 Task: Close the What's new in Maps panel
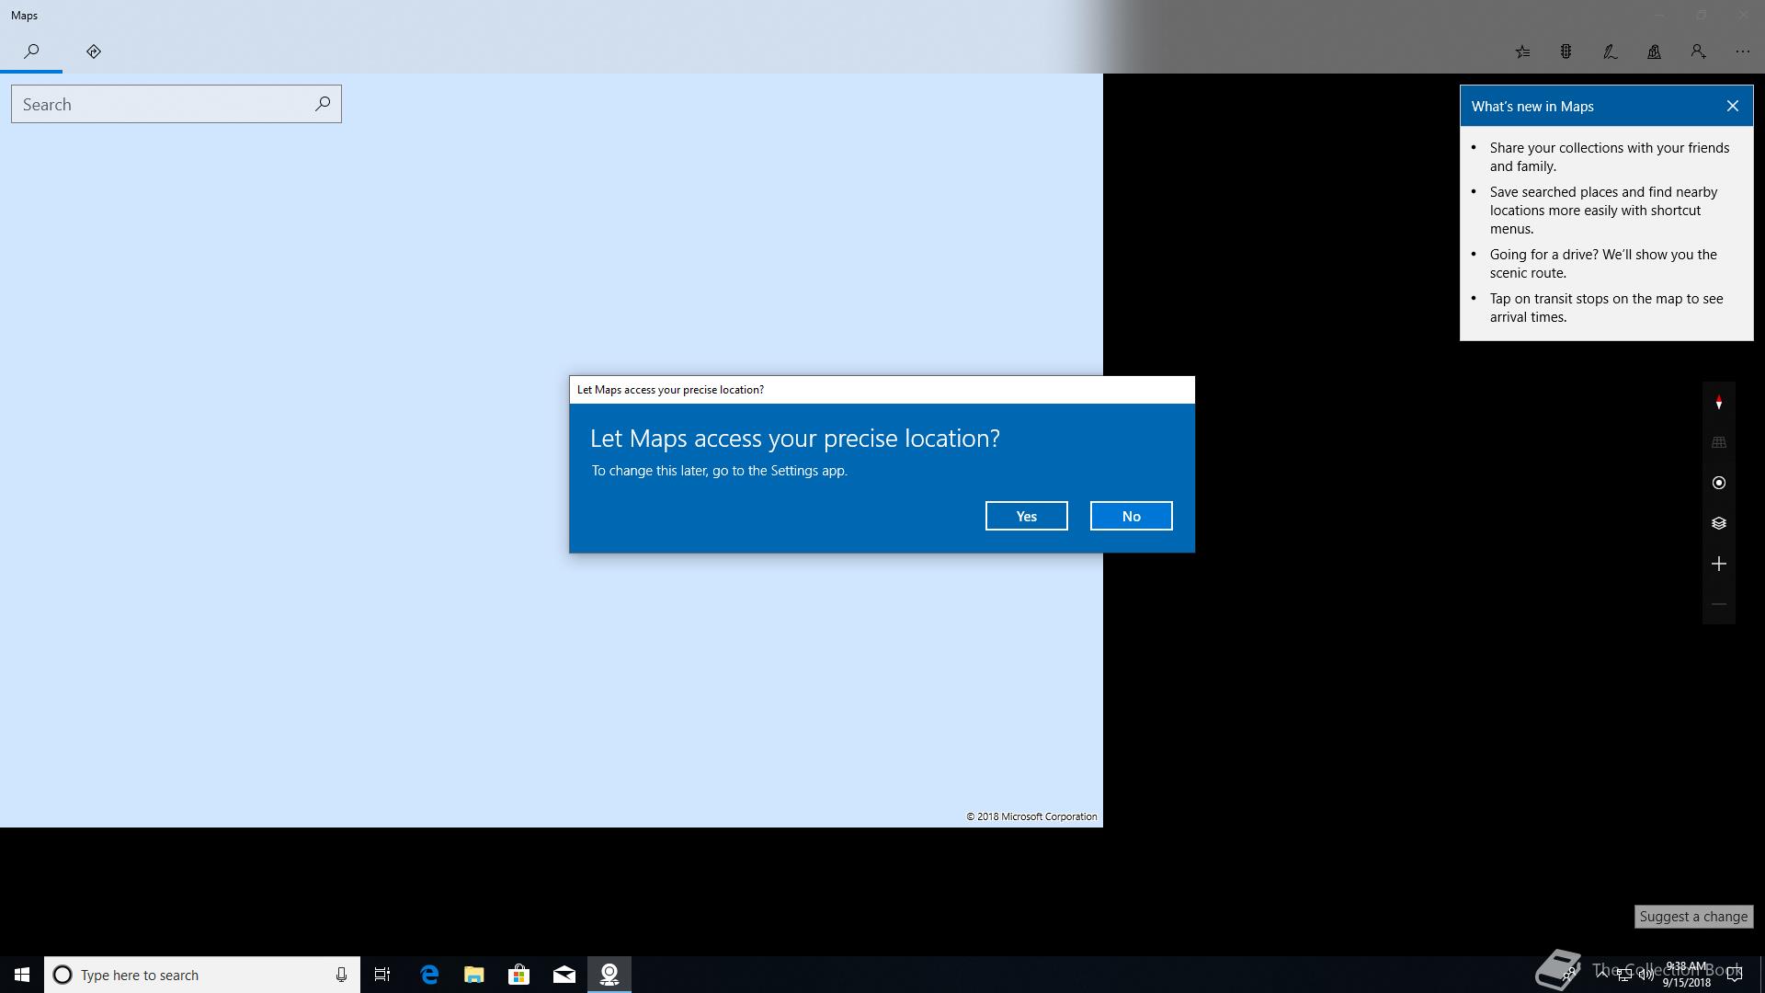1732,106
